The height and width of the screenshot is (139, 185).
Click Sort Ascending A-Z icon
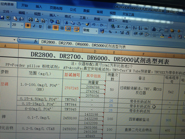pos(135,28)
